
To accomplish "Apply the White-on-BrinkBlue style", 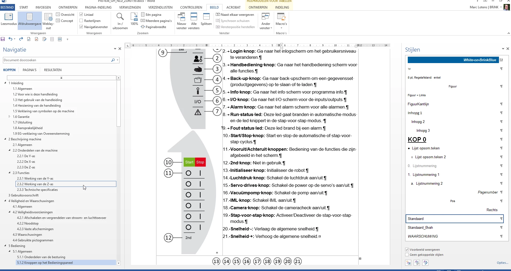I will click(x=454, y=60).
